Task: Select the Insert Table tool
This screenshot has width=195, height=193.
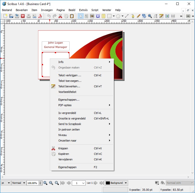Action: pyautogui.click(x=103, y=16)
